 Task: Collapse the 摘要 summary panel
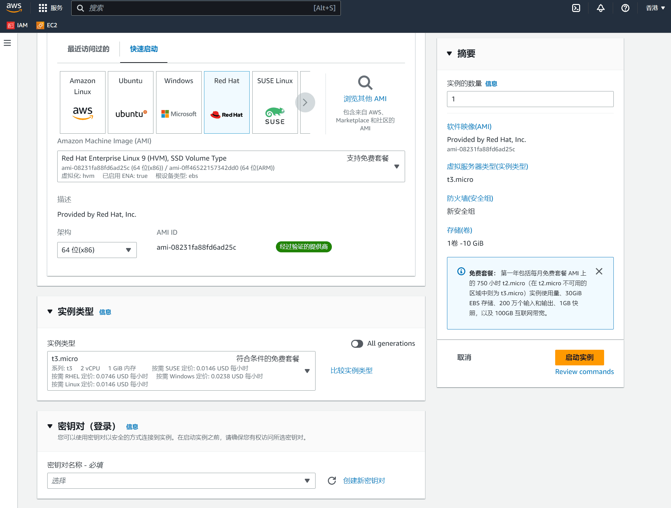[x=449, y=54]
